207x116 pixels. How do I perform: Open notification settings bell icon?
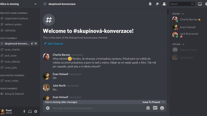[x=150, y=4]
